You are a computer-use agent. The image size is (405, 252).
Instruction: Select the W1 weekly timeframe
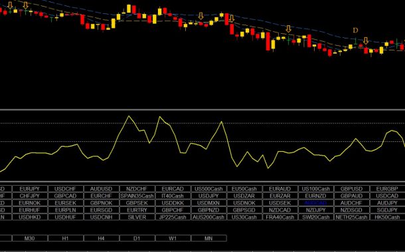point(173,238)
